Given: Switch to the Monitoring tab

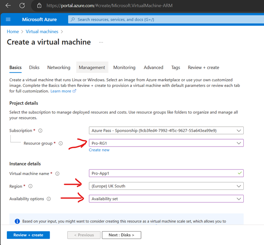Looking at the screenshot, I should click(124, 67).
